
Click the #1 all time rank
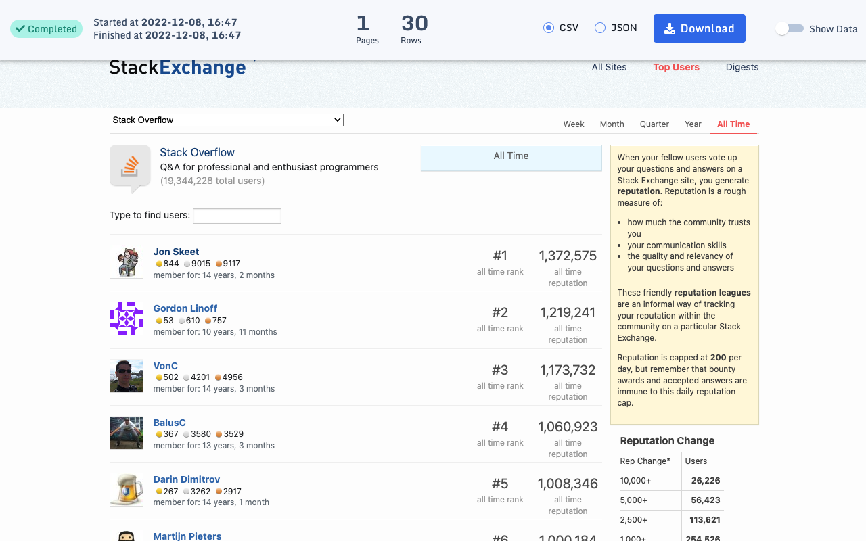tap(500, 256)
